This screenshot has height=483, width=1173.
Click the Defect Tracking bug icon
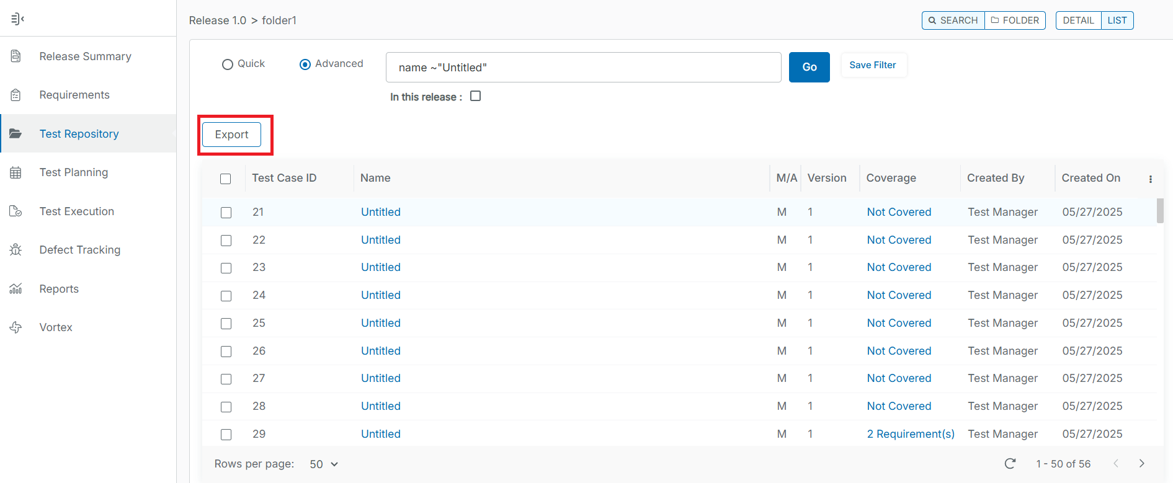pos(16,250)
